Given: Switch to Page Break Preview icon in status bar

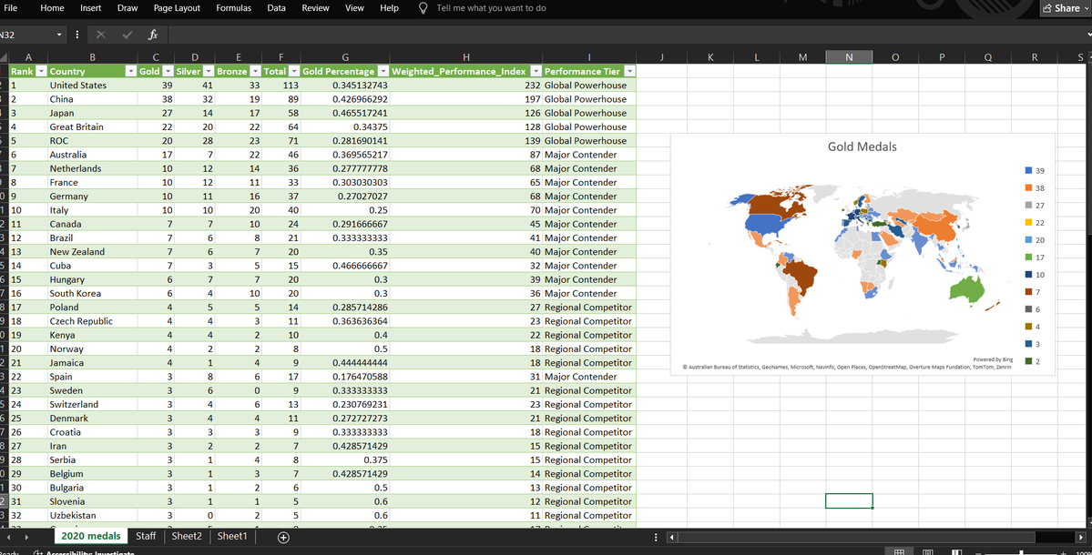Looking at the screenshot, I should pyautogui.click(x=957, y=552).
